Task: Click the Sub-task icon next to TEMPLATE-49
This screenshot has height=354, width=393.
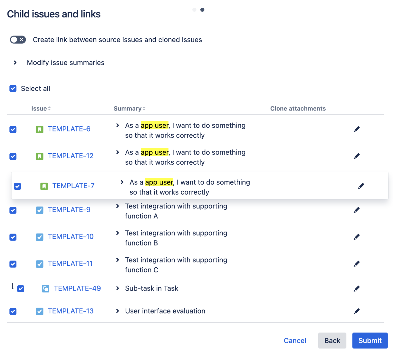Action: [46, 289]
